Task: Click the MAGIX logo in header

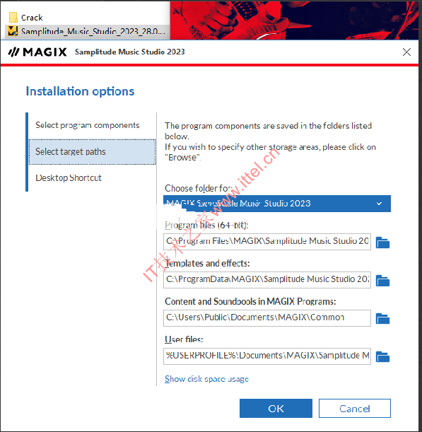Action: [x=37, y=52]
